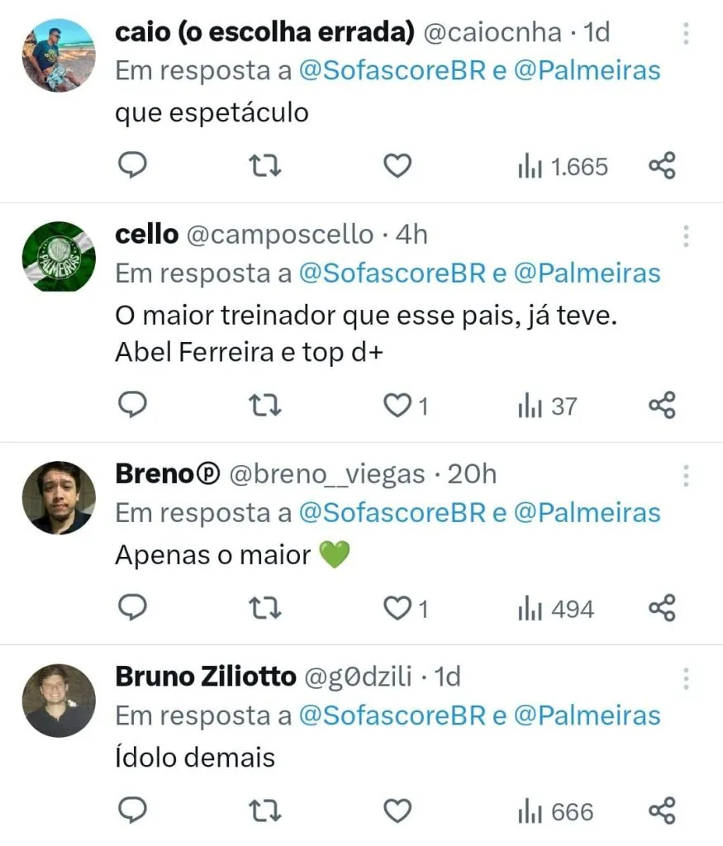
Task: Open more options for caio's tweet
Action: [x=685, y=34]
